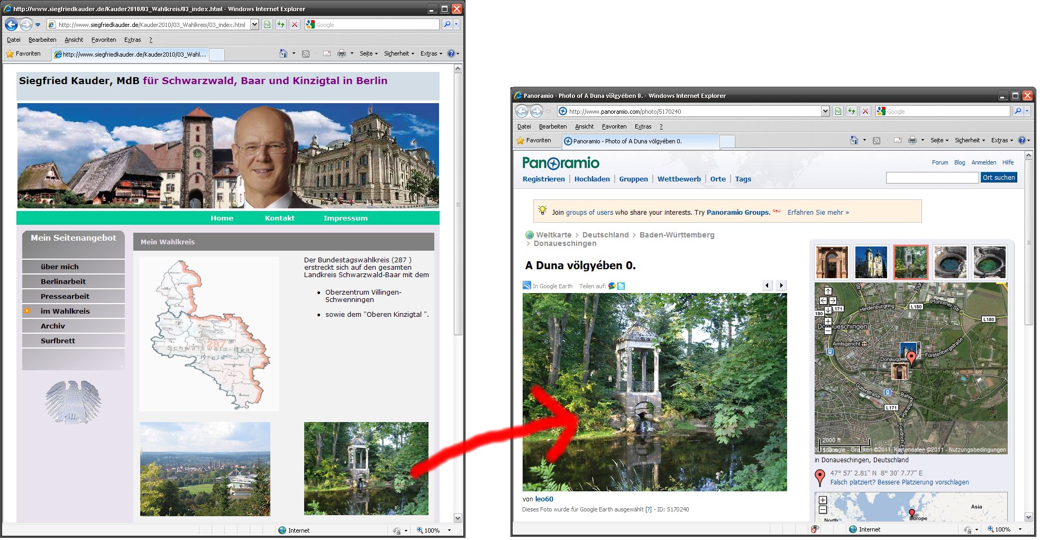The width and height of the screenshot is (1040, 540).
Task: Click Ort suchen button on Panoramio
Action: pyautogui.click(x=999, y=177)
